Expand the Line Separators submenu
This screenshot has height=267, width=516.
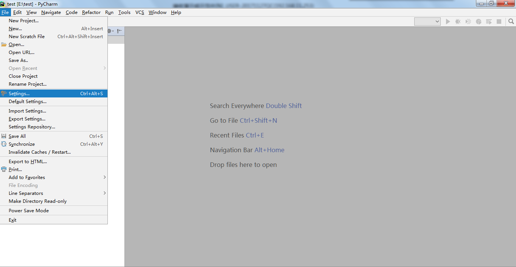(54, 193)
